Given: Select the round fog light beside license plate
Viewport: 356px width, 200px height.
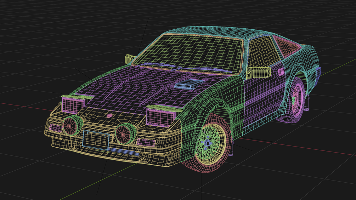Looking at the screenshot, I should point(125,134).
